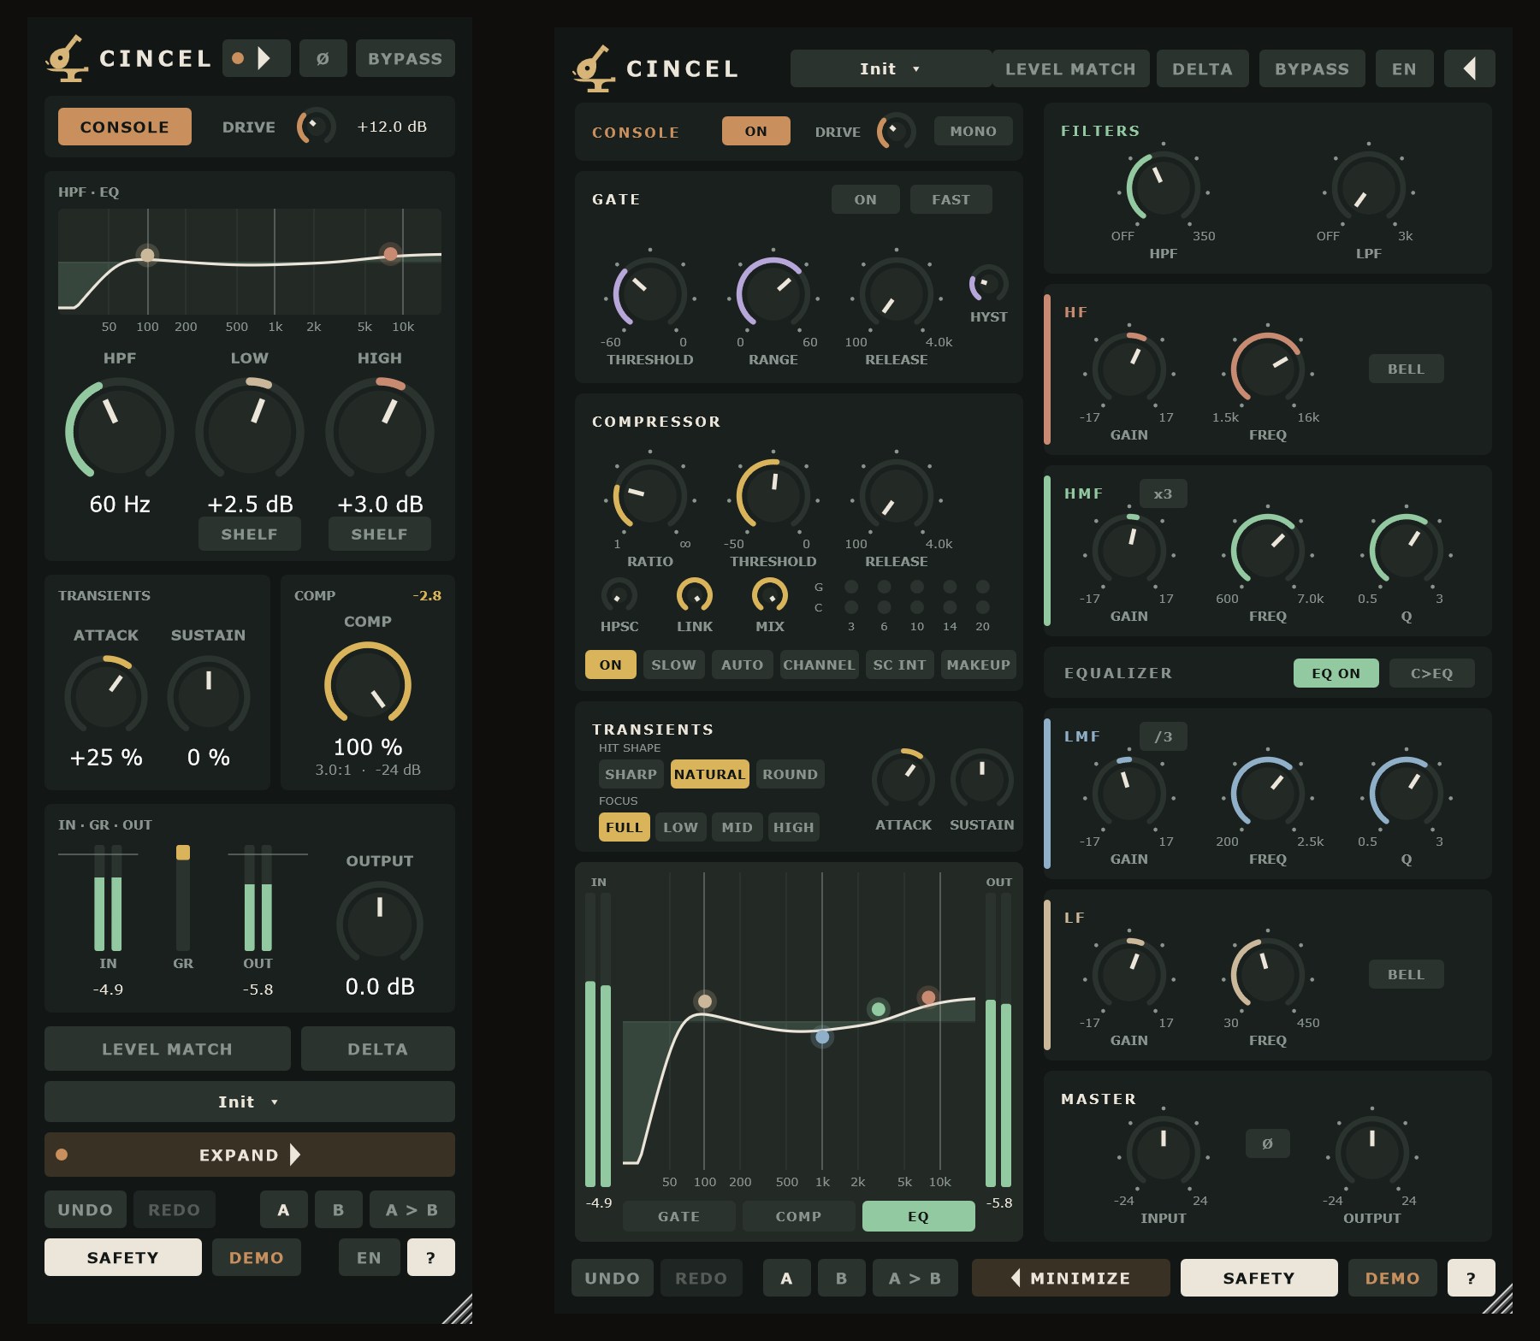Viewport: 1540px width, 1341px height.
Task: Switch graph view to COMP tab
Action: [798, 1216]
